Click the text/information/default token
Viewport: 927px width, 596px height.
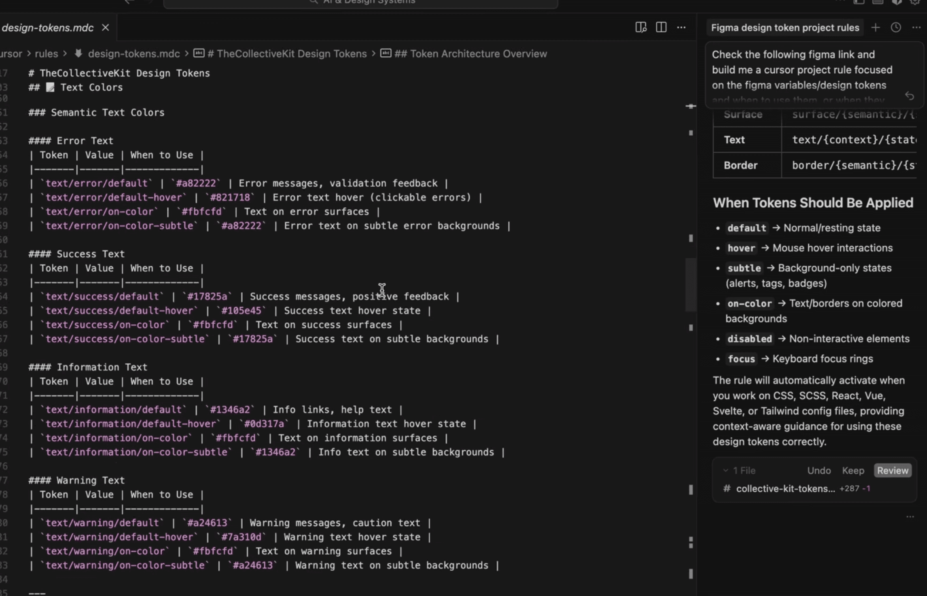113,410
